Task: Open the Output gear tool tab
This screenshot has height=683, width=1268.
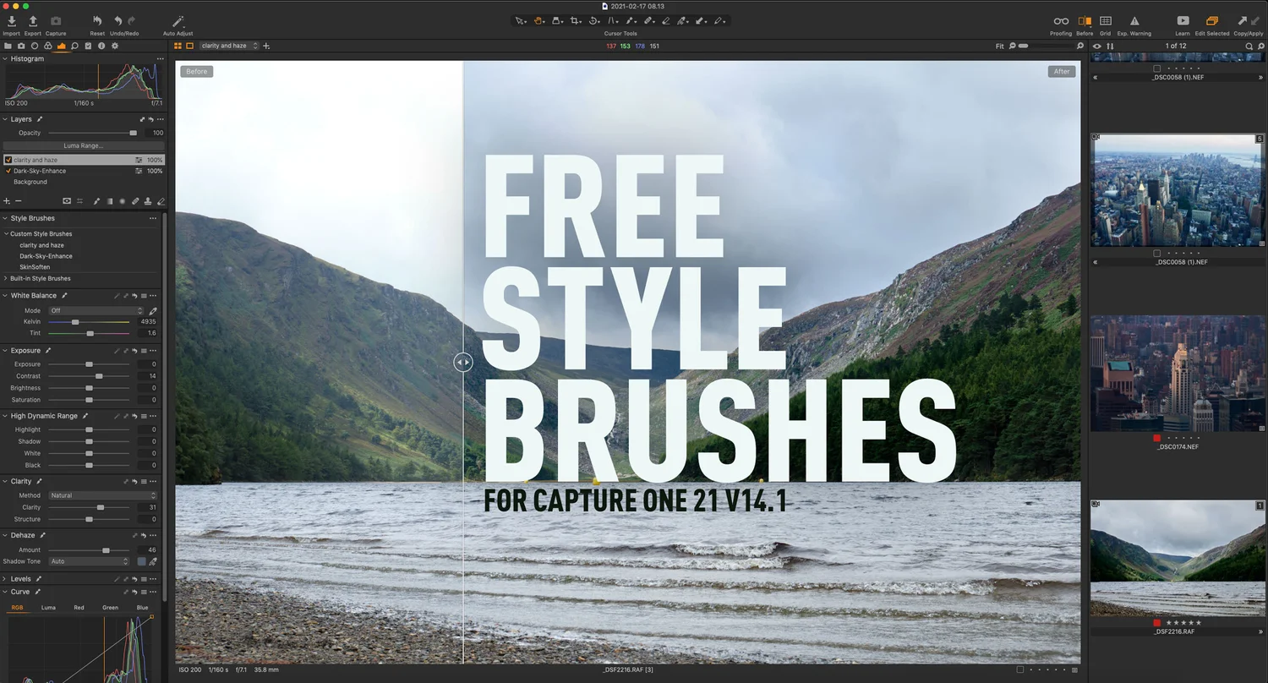Action: (x=115, y=46)
